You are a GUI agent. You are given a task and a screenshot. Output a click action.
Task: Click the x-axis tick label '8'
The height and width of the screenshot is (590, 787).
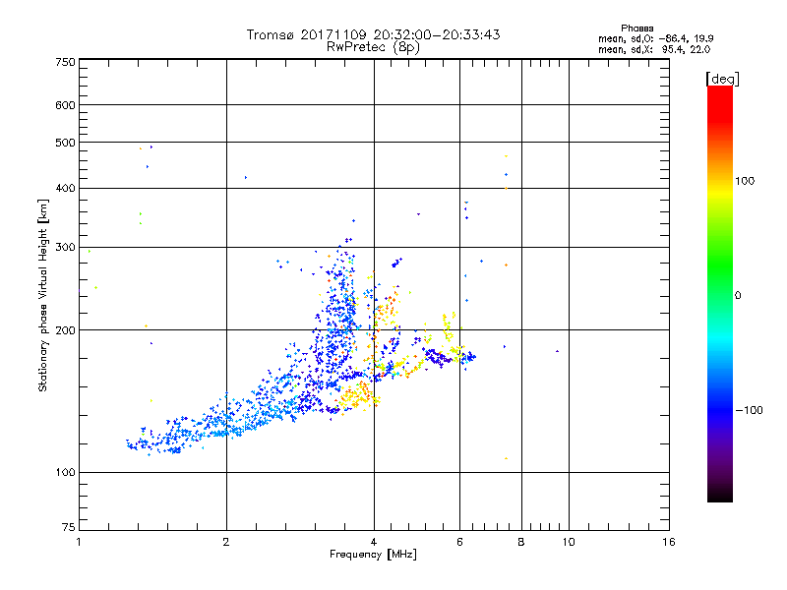[521, 542]
